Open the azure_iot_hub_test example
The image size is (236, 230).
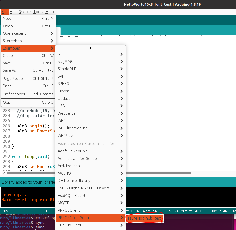pos(144,218)
